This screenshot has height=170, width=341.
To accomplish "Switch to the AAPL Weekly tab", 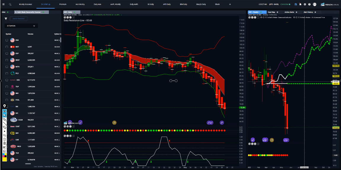I will (116, 4).
